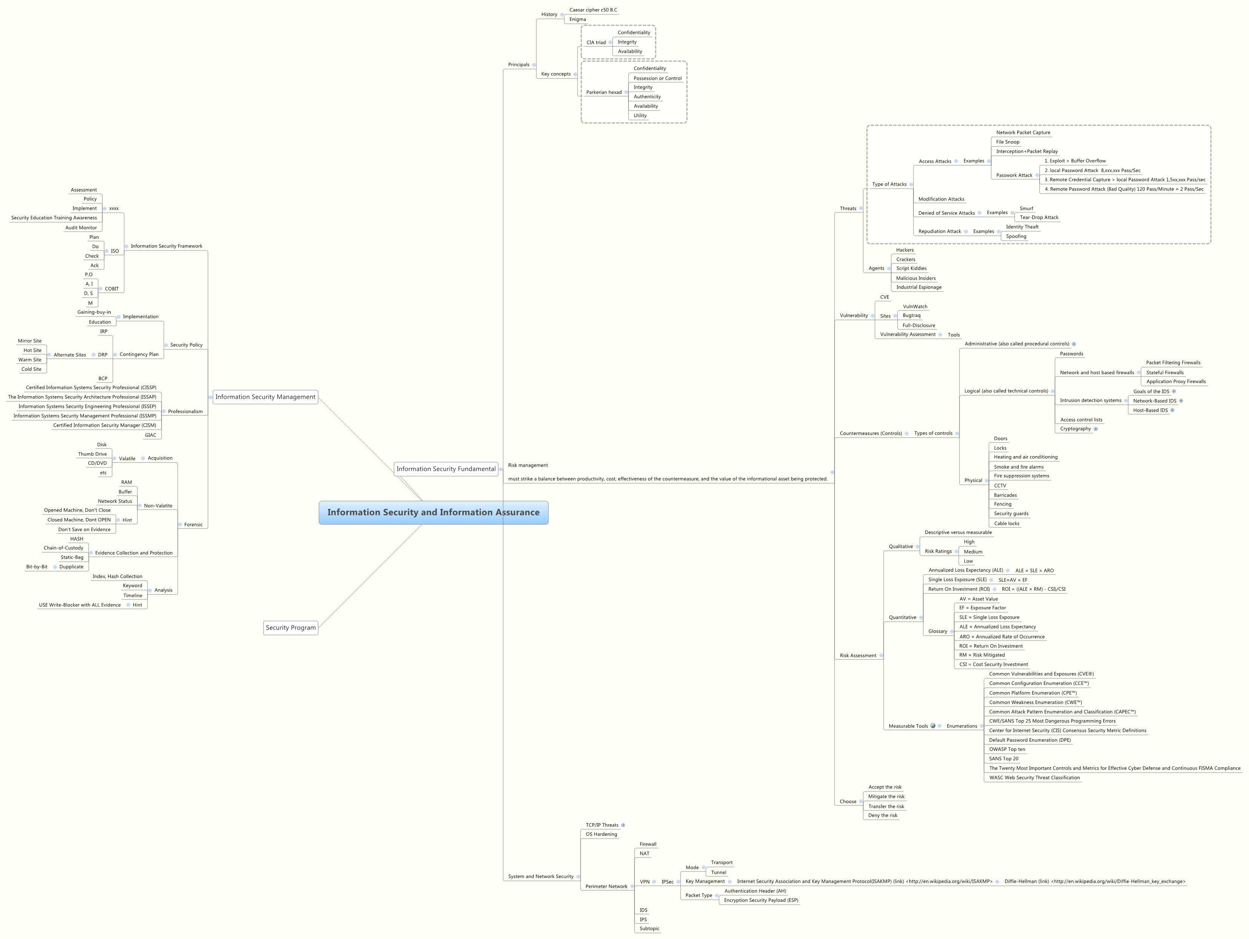1249x939 pixels.
Task: Collapse the IPSec subtopics minus button
Action: 678,881
